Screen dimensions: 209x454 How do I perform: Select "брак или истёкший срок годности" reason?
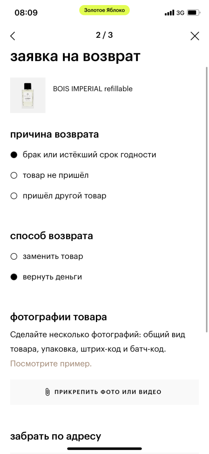click(x=83, y=155)
